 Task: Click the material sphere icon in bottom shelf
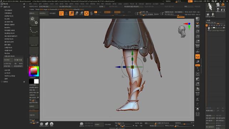tap(82, 124)
